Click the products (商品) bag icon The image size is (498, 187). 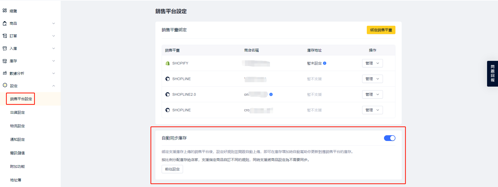pos(5,23)
